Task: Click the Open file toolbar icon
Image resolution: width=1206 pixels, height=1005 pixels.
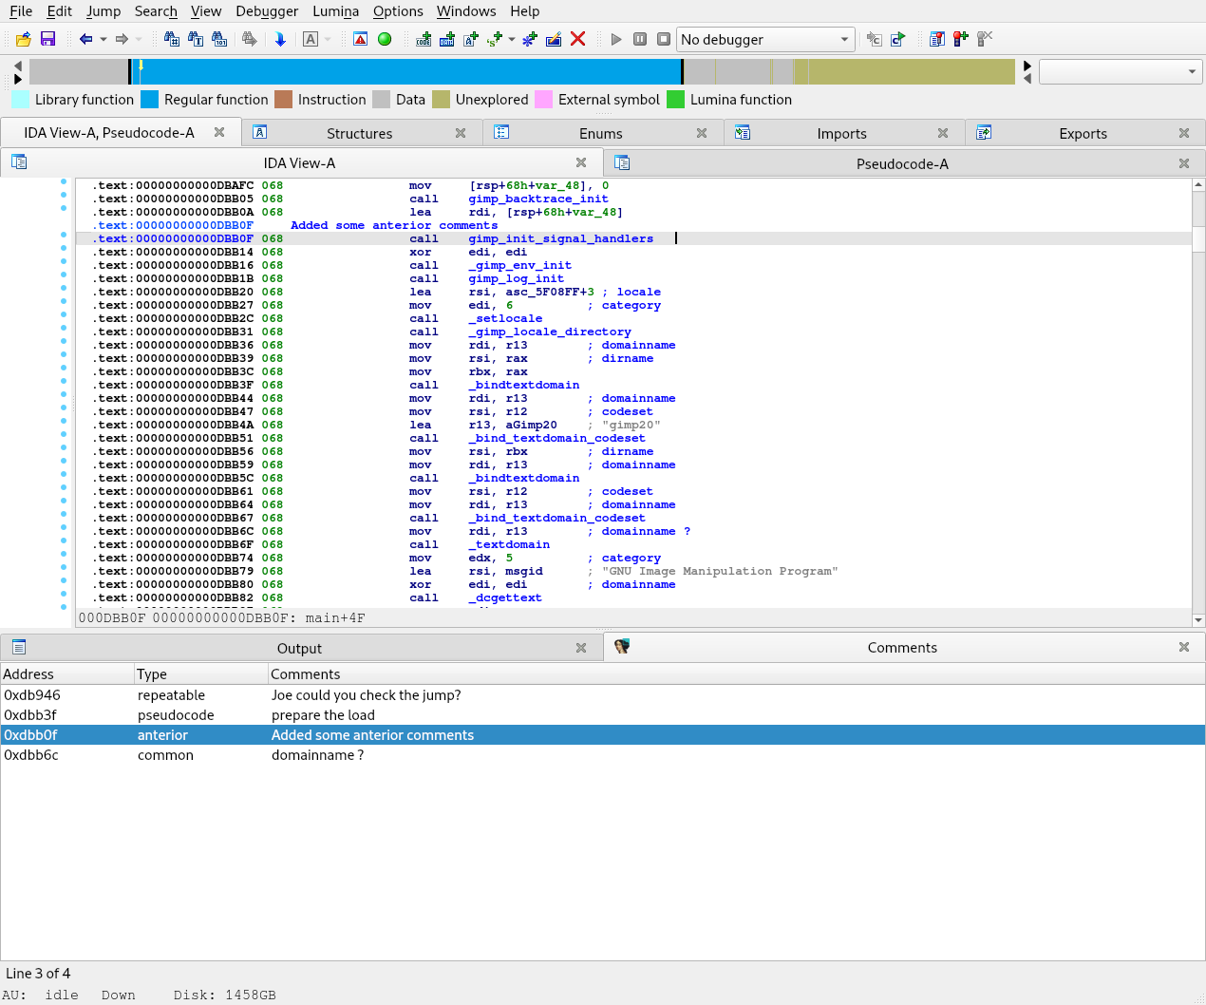Action: point(24,39)
